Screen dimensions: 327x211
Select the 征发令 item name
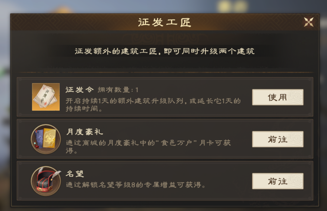coord(80,90)
